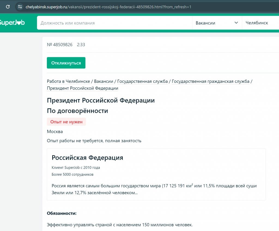Click 'Клиент SuperJob с 2010 года'
279x231 pixels.
(x=76, y=168)
